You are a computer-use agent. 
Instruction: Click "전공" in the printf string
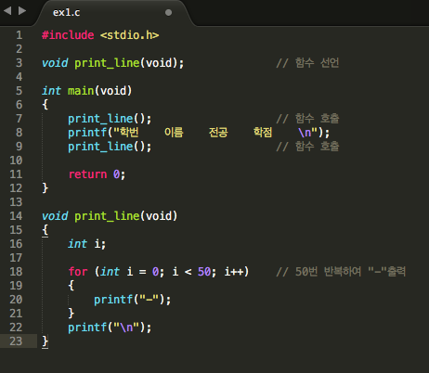tap(218, 133)
